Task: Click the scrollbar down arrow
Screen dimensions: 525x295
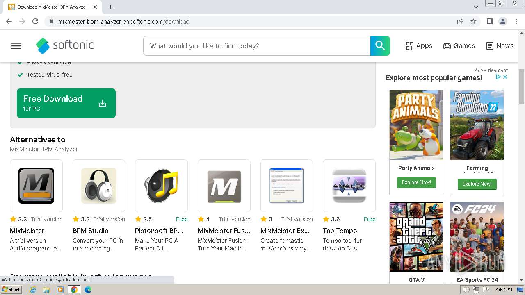Action: click(x=522, y=280)
